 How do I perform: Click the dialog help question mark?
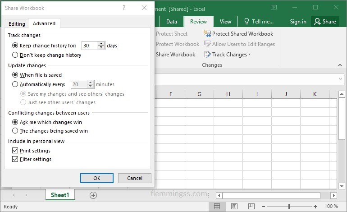click(124, 8)
